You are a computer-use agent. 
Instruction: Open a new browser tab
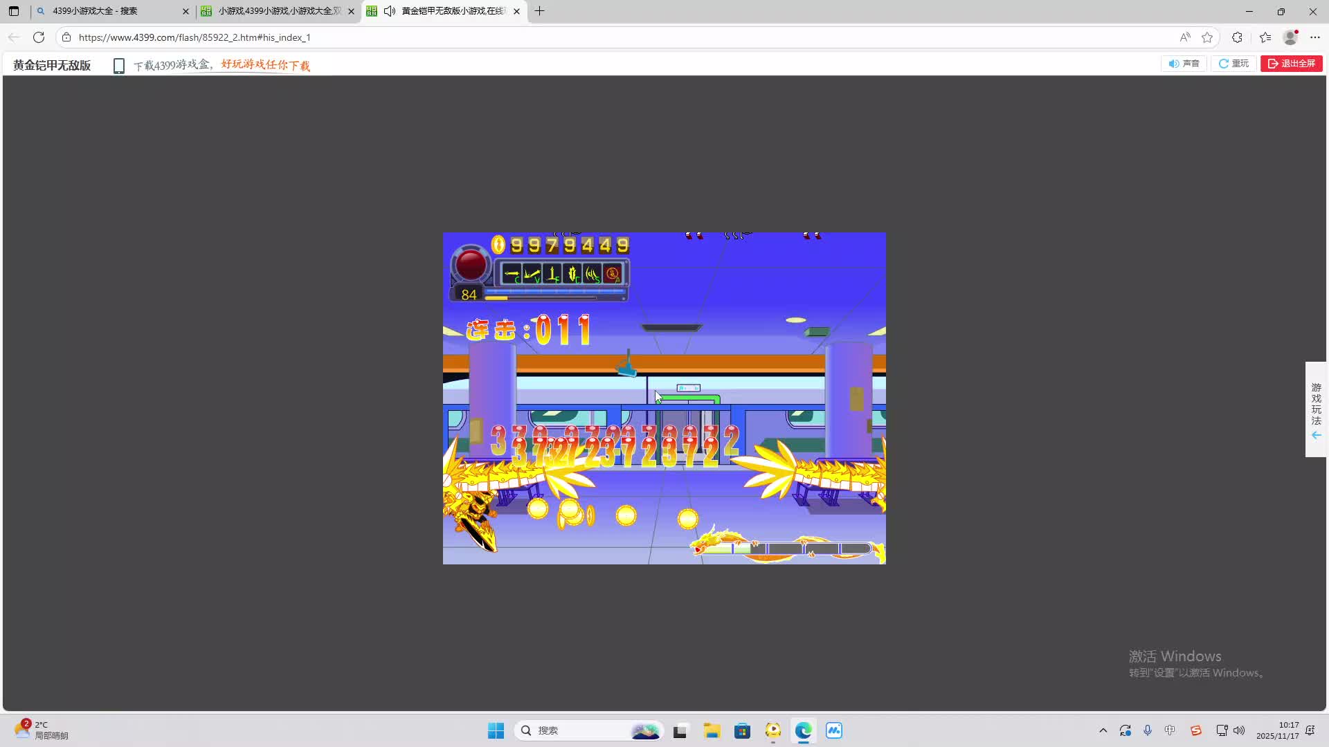click(x=540, y=11)
